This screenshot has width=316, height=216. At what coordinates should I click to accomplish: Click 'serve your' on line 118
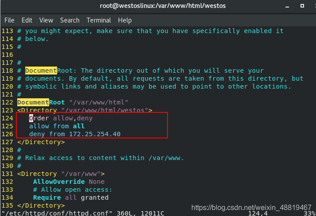pyautogui.click(x=244, y=71)
